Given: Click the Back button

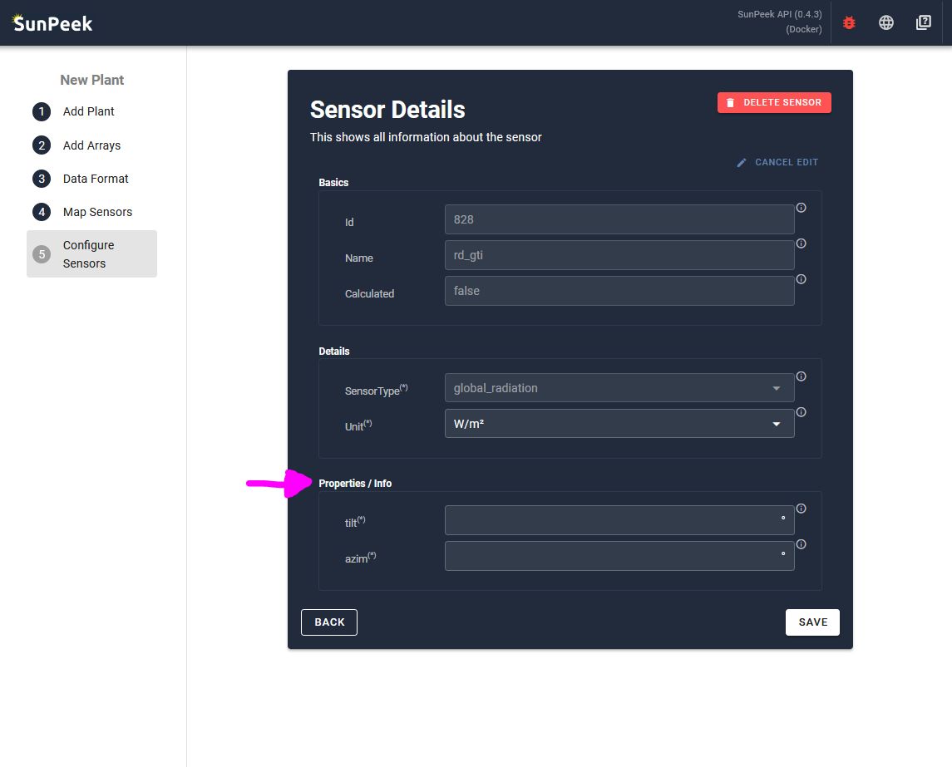Looking at the screenshot, I should 329,622.
